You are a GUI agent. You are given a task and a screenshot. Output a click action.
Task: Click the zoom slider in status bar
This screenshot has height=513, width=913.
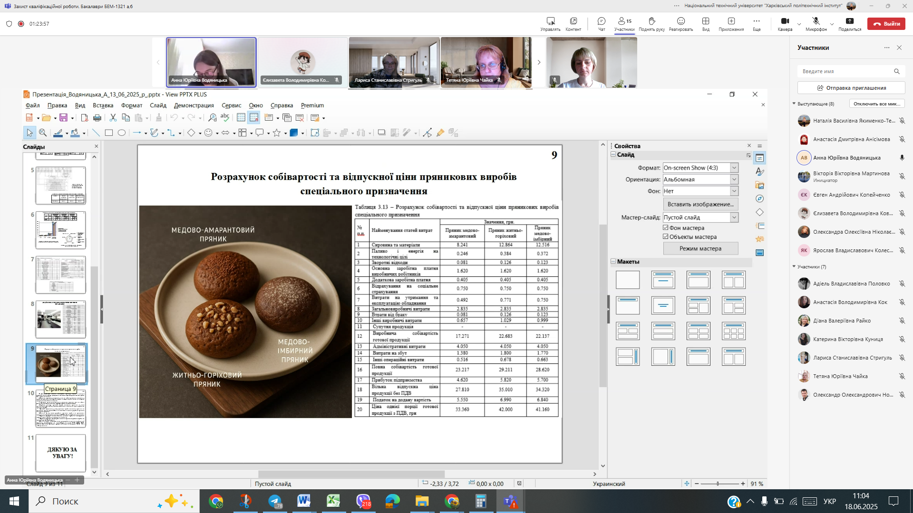tap(718, 484)
